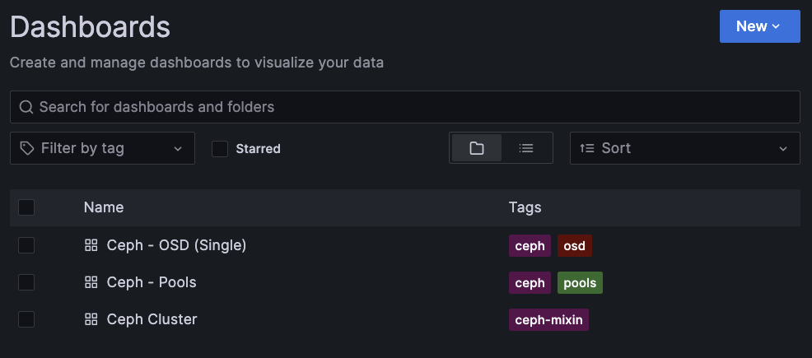Open the Ceph - OSD (Single) dashboard

point(176,245)
